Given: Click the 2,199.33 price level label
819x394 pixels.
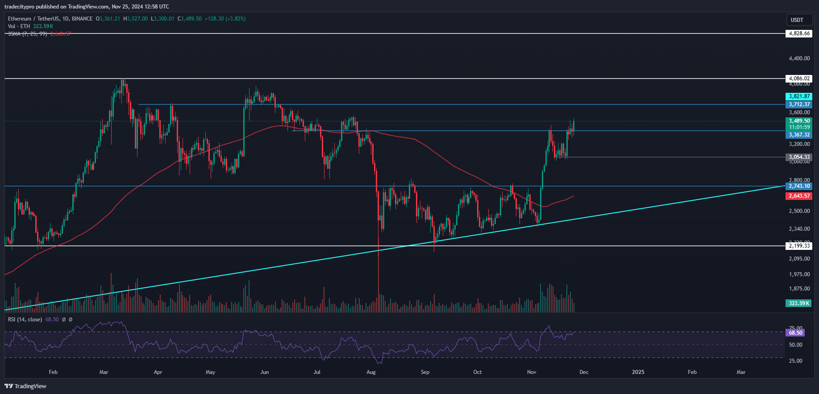Looking at the screenshot, I should click(x=799, y=246).
